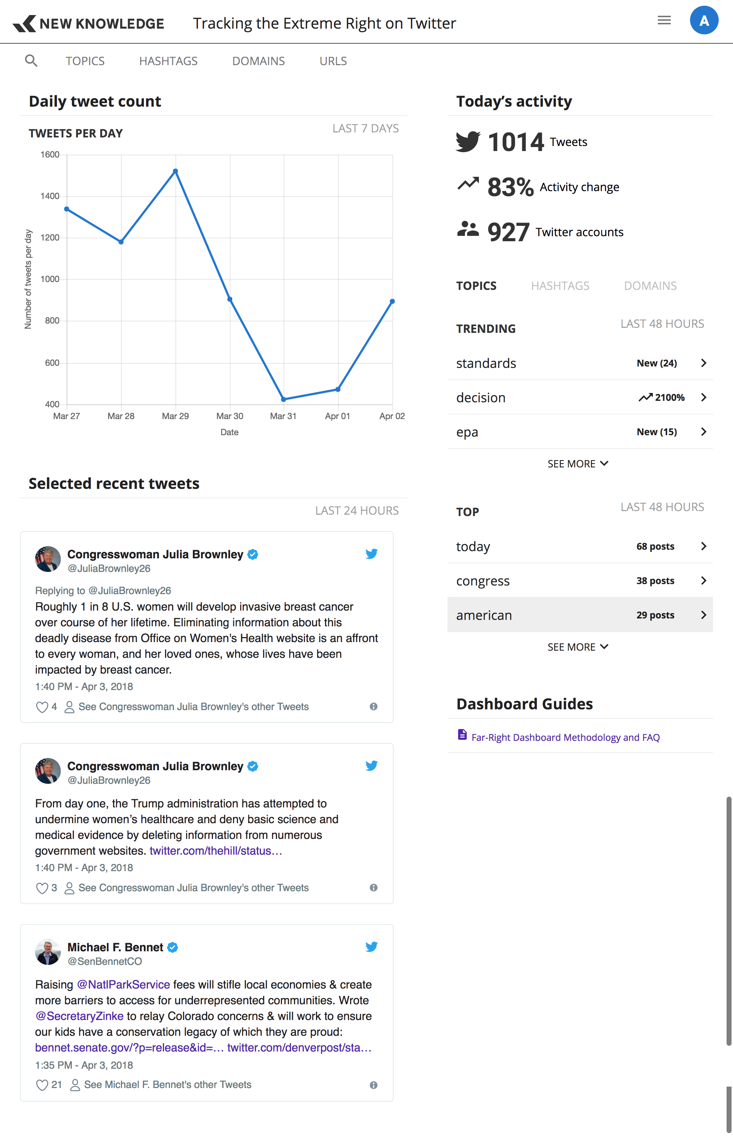Open the twitter.com/thehill/status link
Screen dimensions: 733x1146
click(x=215, y=850)
